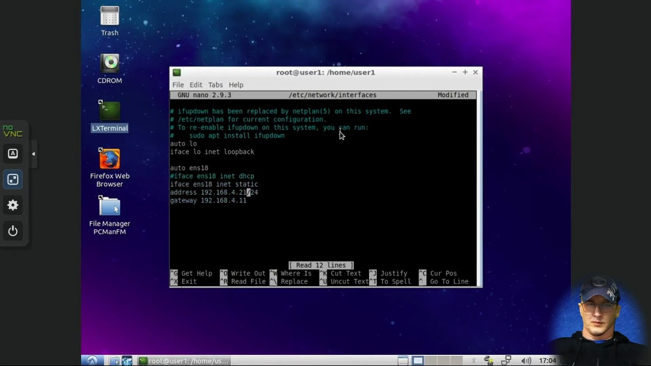Click the 'iface lo inet loopback' line
The height and width of the screenshot is (366, 651).
click(x=212, y=151)
